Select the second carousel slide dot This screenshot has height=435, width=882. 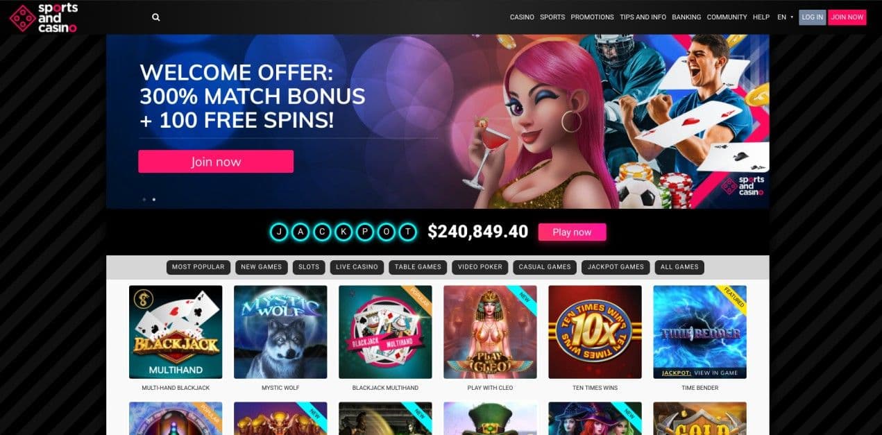[153, 199]
